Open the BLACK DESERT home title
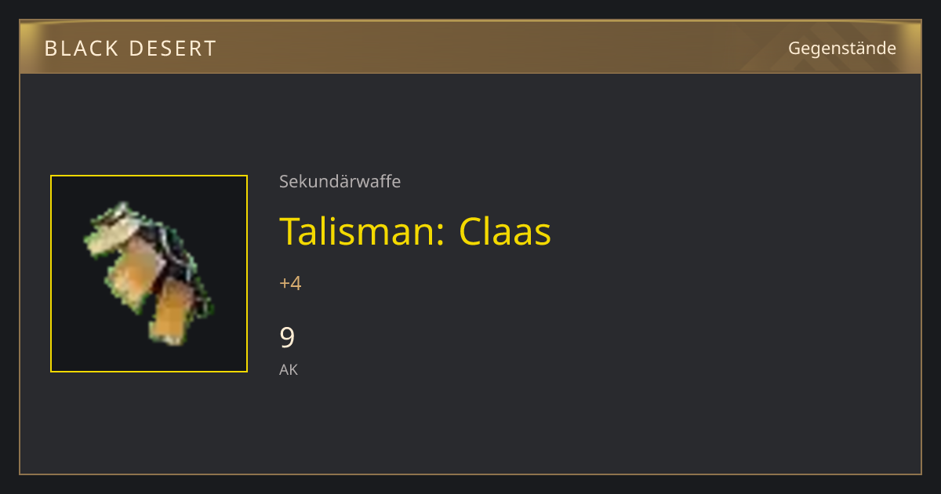 click(x=130, y=49)
